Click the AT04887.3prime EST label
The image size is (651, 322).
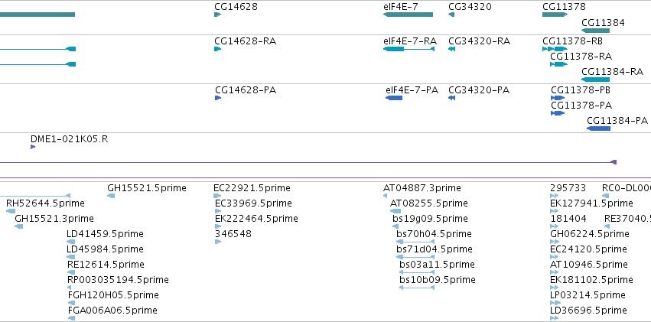pos(422,188)
